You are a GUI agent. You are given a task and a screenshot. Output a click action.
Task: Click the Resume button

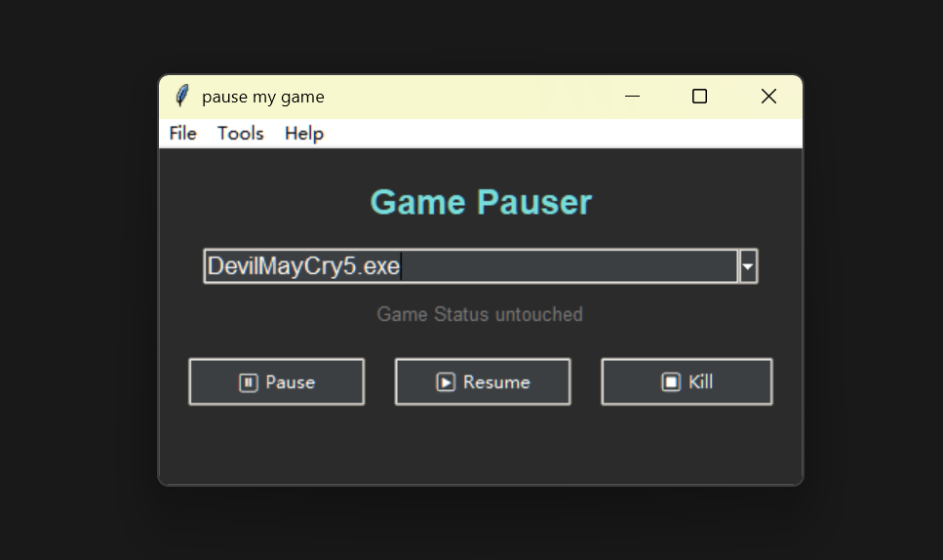point(483,382)
